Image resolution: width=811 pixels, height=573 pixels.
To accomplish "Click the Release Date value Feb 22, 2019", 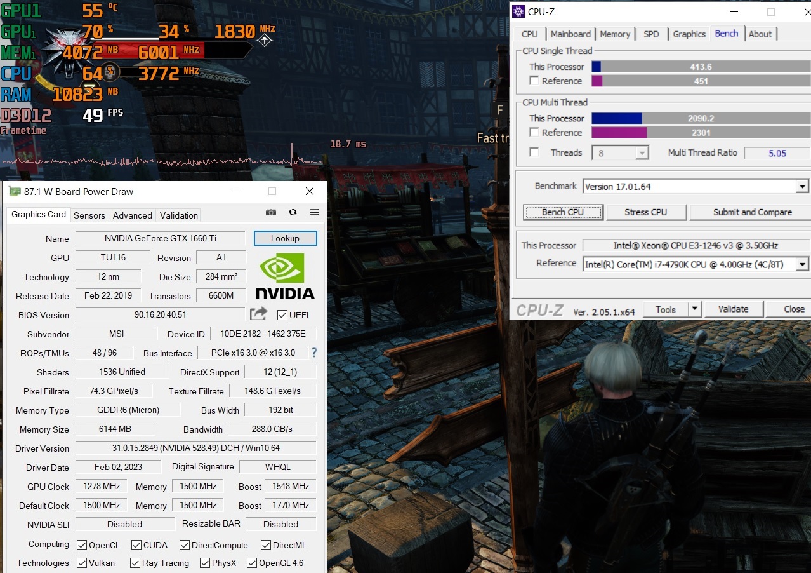I will [108, 295].
